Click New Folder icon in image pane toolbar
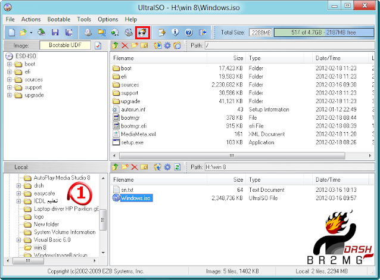The width and height of the screenshot is (380, 280). pos(135,45)
